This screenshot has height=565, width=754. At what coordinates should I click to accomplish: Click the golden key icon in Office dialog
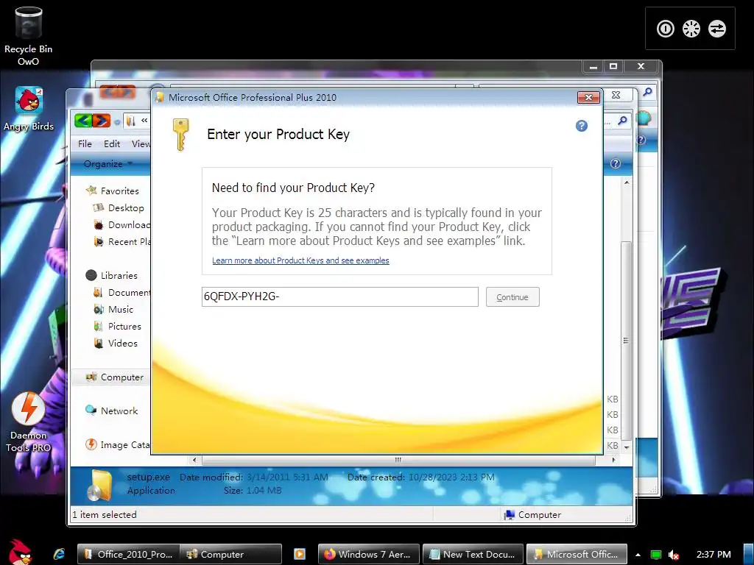pos(181,135)
